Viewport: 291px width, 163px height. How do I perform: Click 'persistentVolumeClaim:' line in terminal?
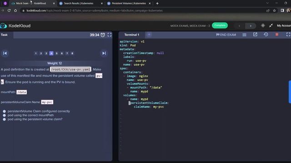tap(150, 103)
